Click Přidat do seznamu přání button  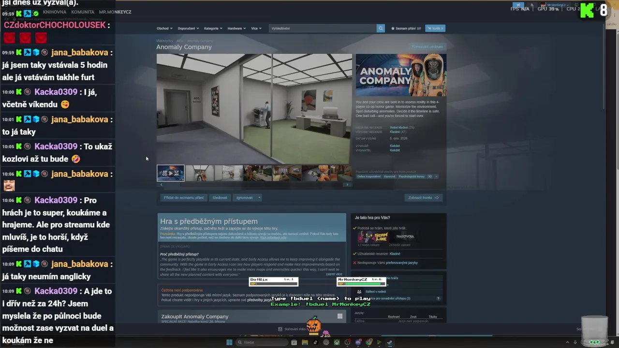tap(184, 197)
